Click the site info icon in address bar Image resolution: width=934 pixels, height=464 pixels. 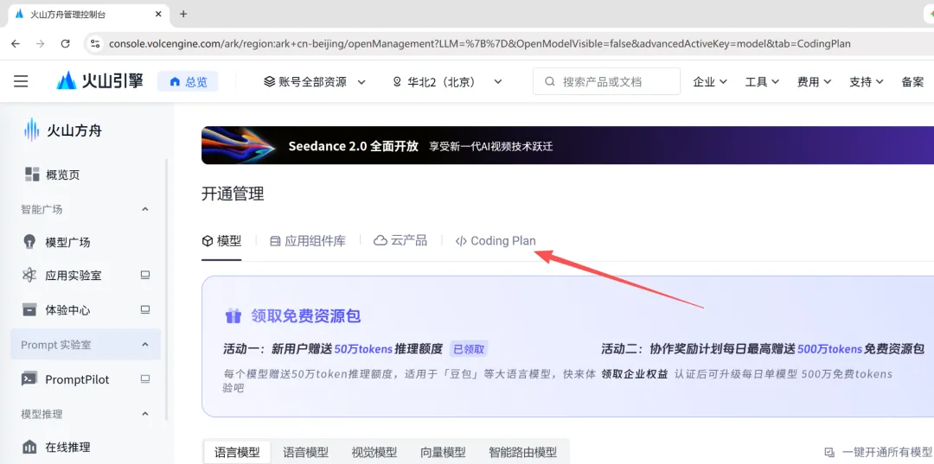[94, 43]
